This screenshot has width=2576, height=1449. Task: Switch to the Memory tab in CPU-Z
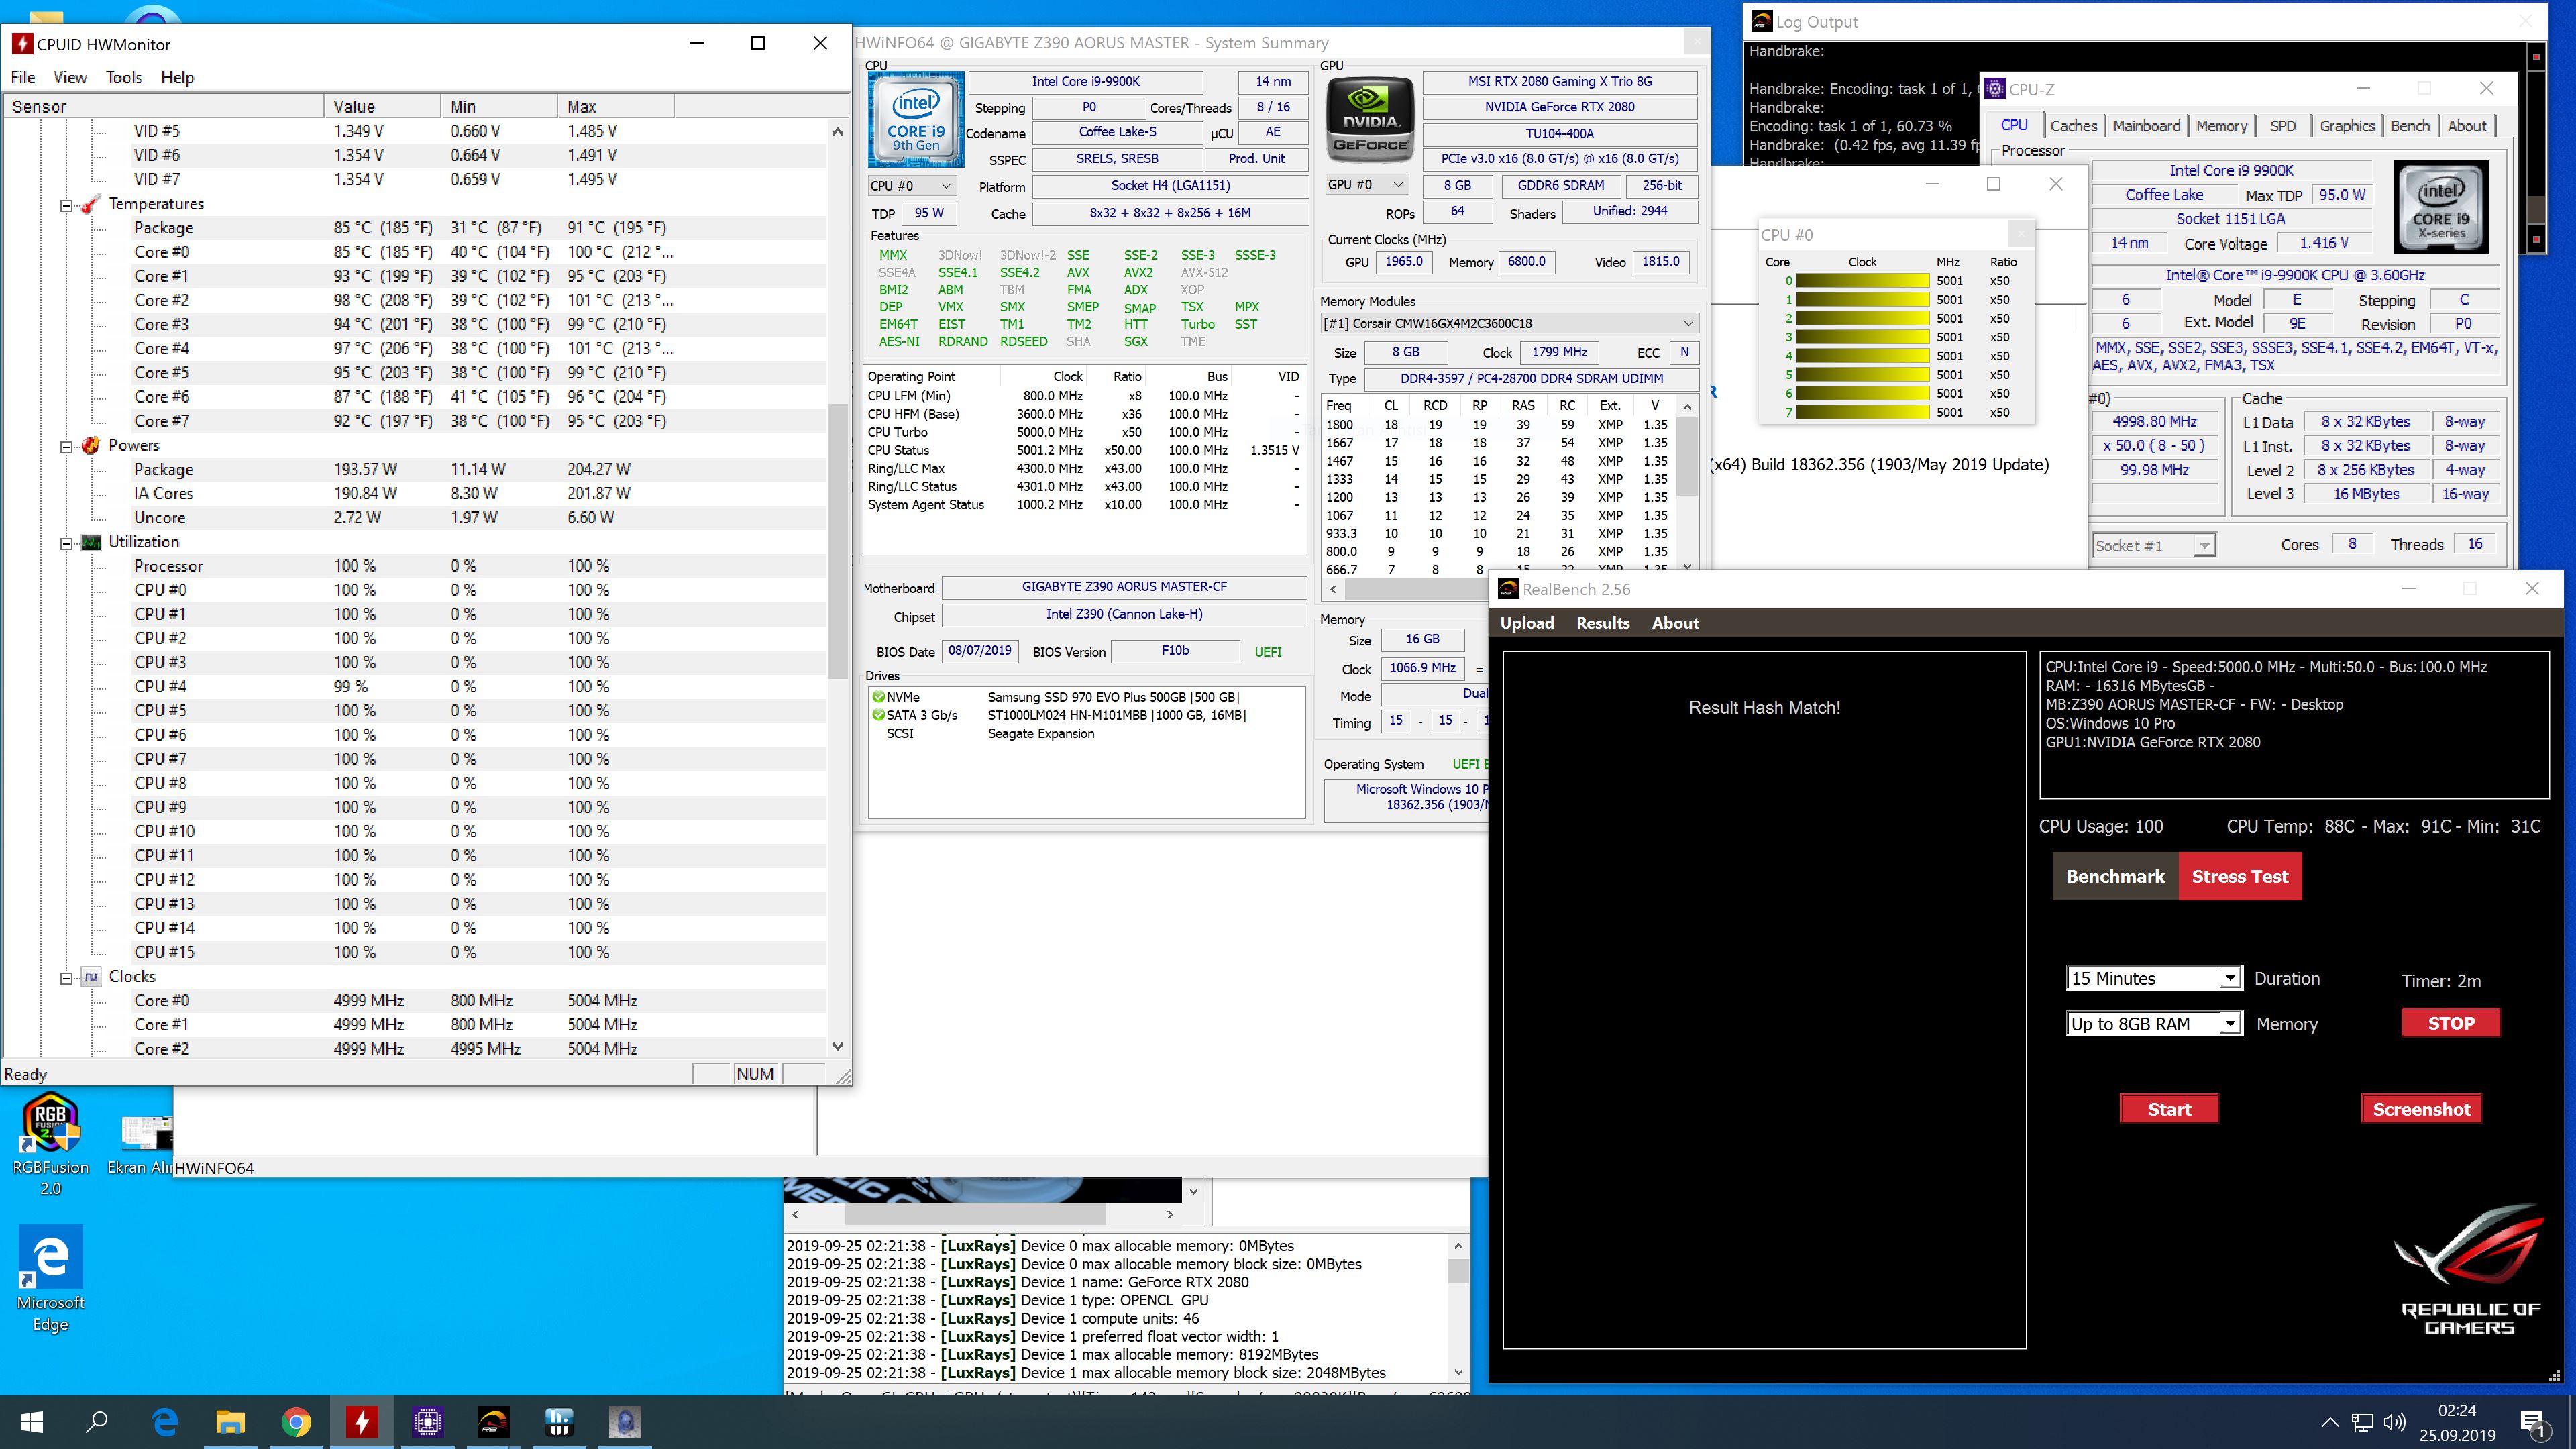(x=2221, y=126)
